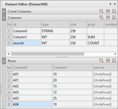Screen dimensions: 118x109
Task: Click the add icon in Const Columns
Action: pyautogui.click(x=101, y=12)
